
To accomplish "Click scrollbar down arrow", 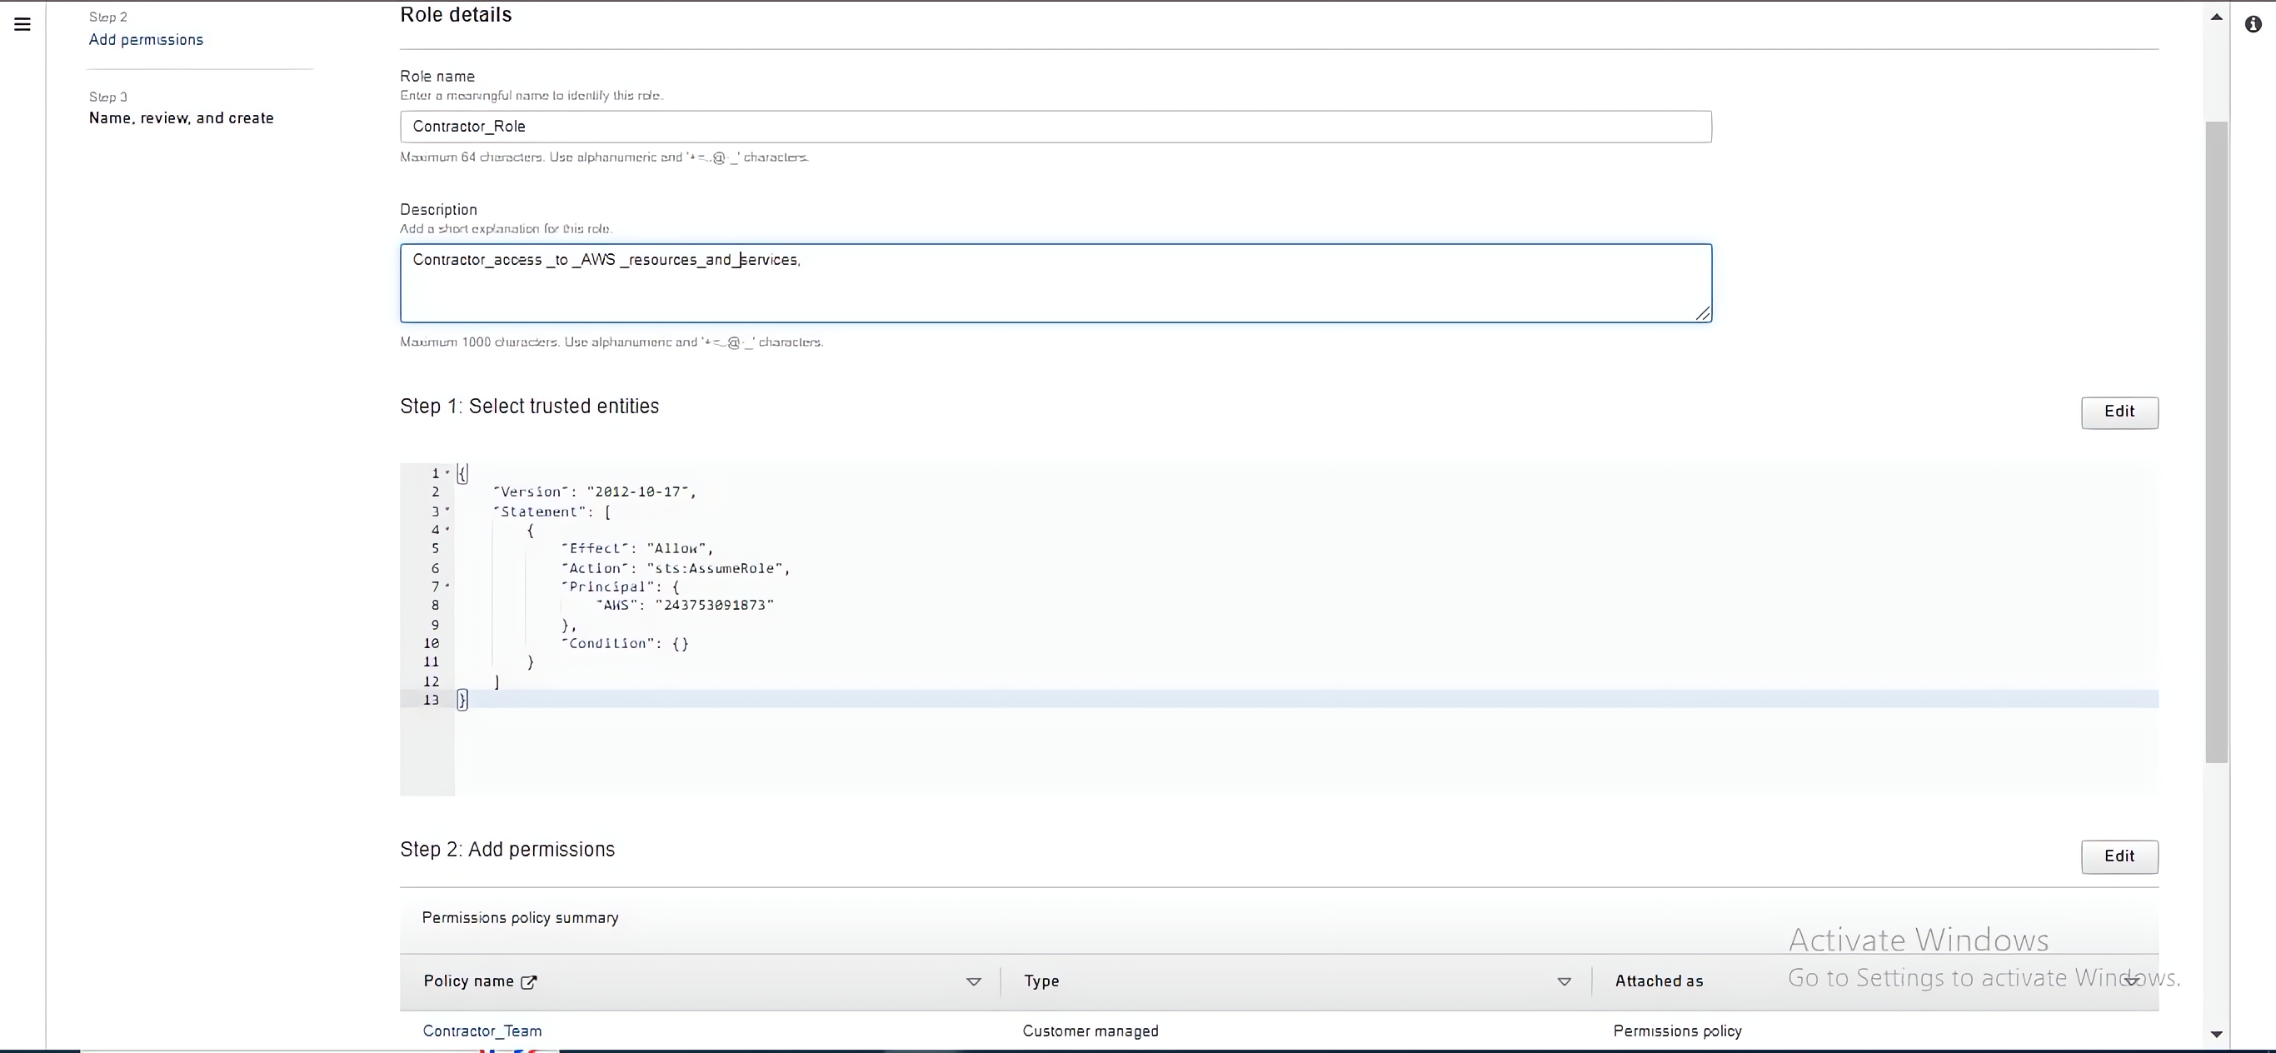I will point(2216,1034).
